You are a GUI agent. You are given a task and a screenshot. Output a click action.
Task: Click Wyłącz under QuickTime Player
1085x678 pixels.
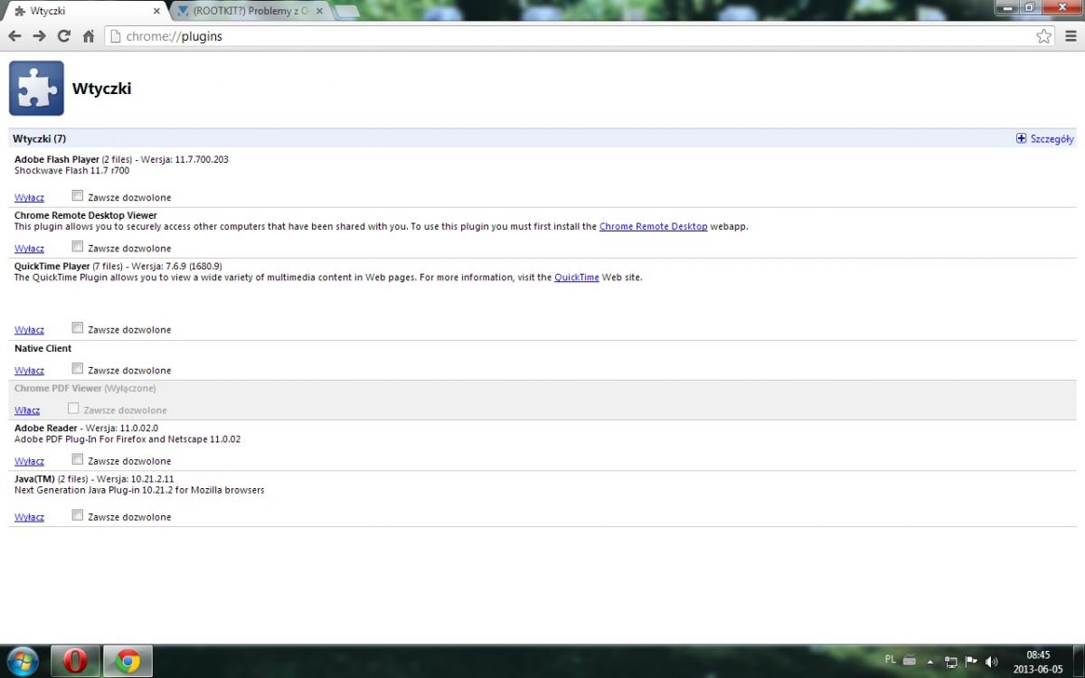pos(29,329)
